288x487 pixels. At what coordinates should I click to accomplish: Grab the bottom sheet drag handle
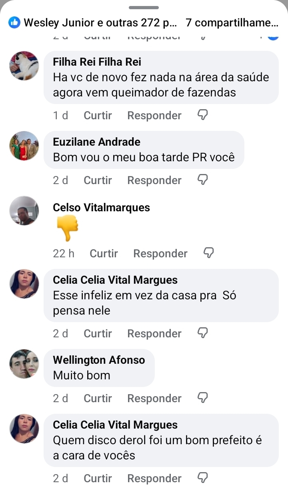point(144,7)
